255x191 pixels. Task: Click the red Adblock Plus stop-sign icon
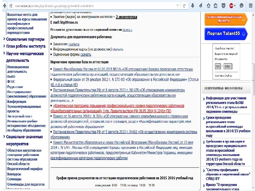coord(231,6)
